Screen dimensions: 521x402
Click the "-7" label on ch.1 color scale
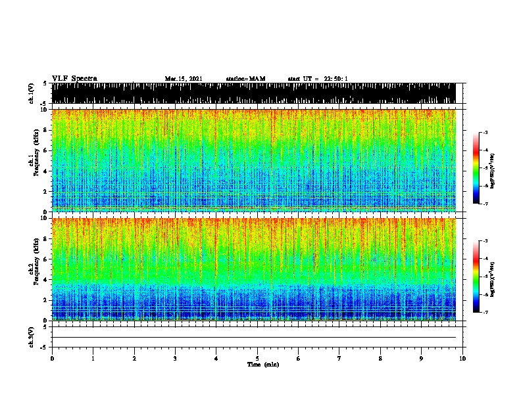(485, 204)
